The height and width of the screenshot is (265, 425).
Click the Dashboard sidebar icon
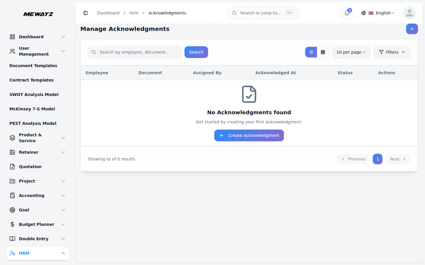point(12,37)
